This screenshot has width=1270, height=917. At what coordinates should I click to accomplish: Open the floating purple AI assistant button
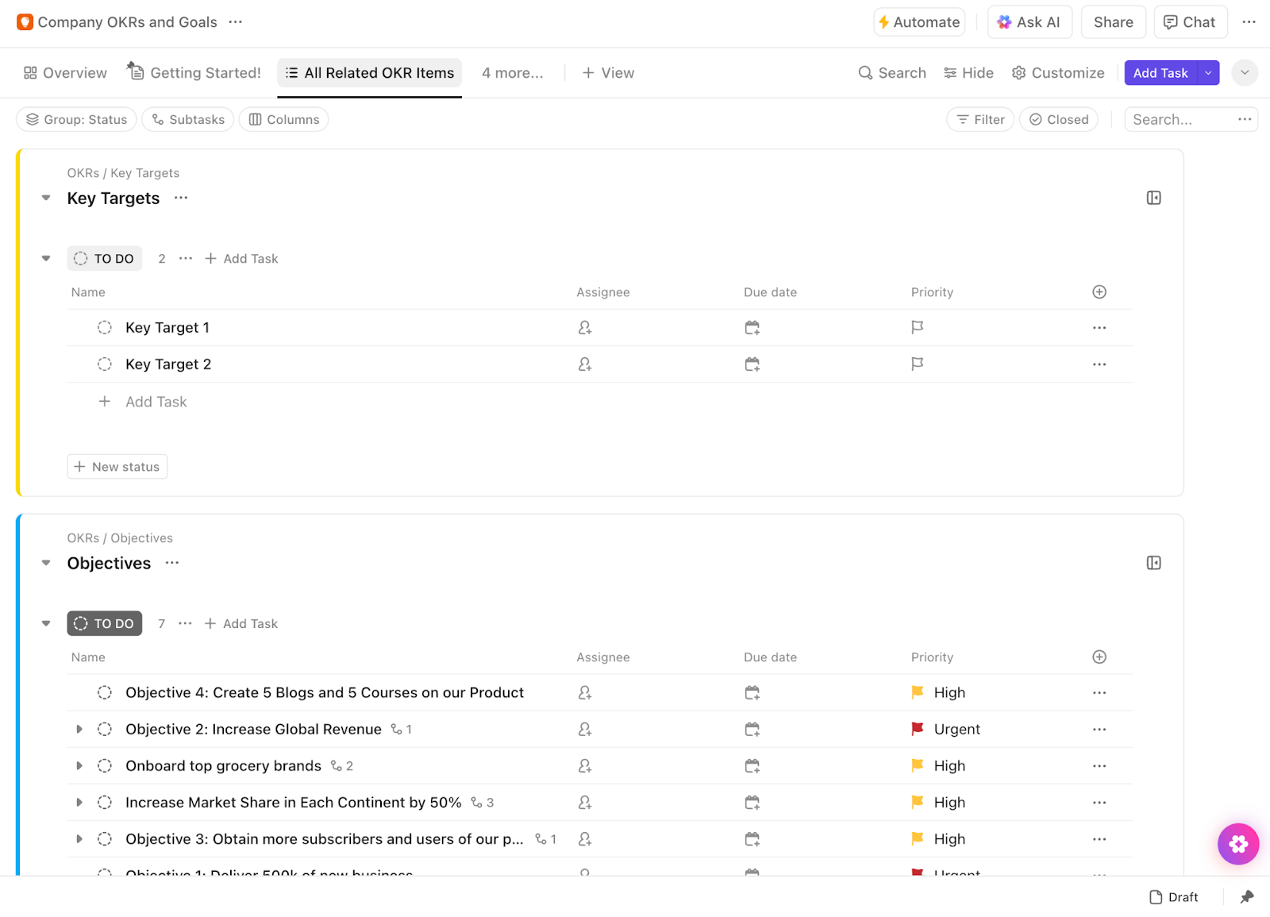1238,844
